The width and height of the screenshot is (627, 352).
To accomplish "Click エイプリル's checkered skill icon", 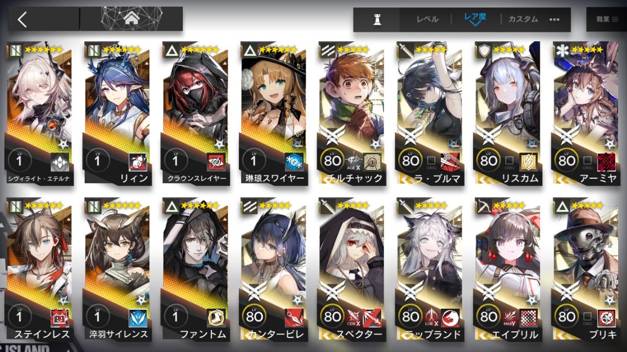I will point(529,318).
